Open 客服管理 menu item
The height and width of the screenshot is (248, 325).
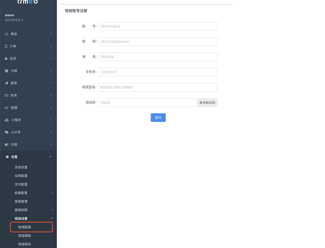[x=21, y=201]
